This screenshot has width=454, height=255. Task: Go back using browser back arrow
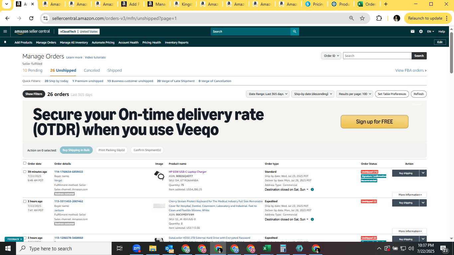pyautogui.click(x=7, y=18)
